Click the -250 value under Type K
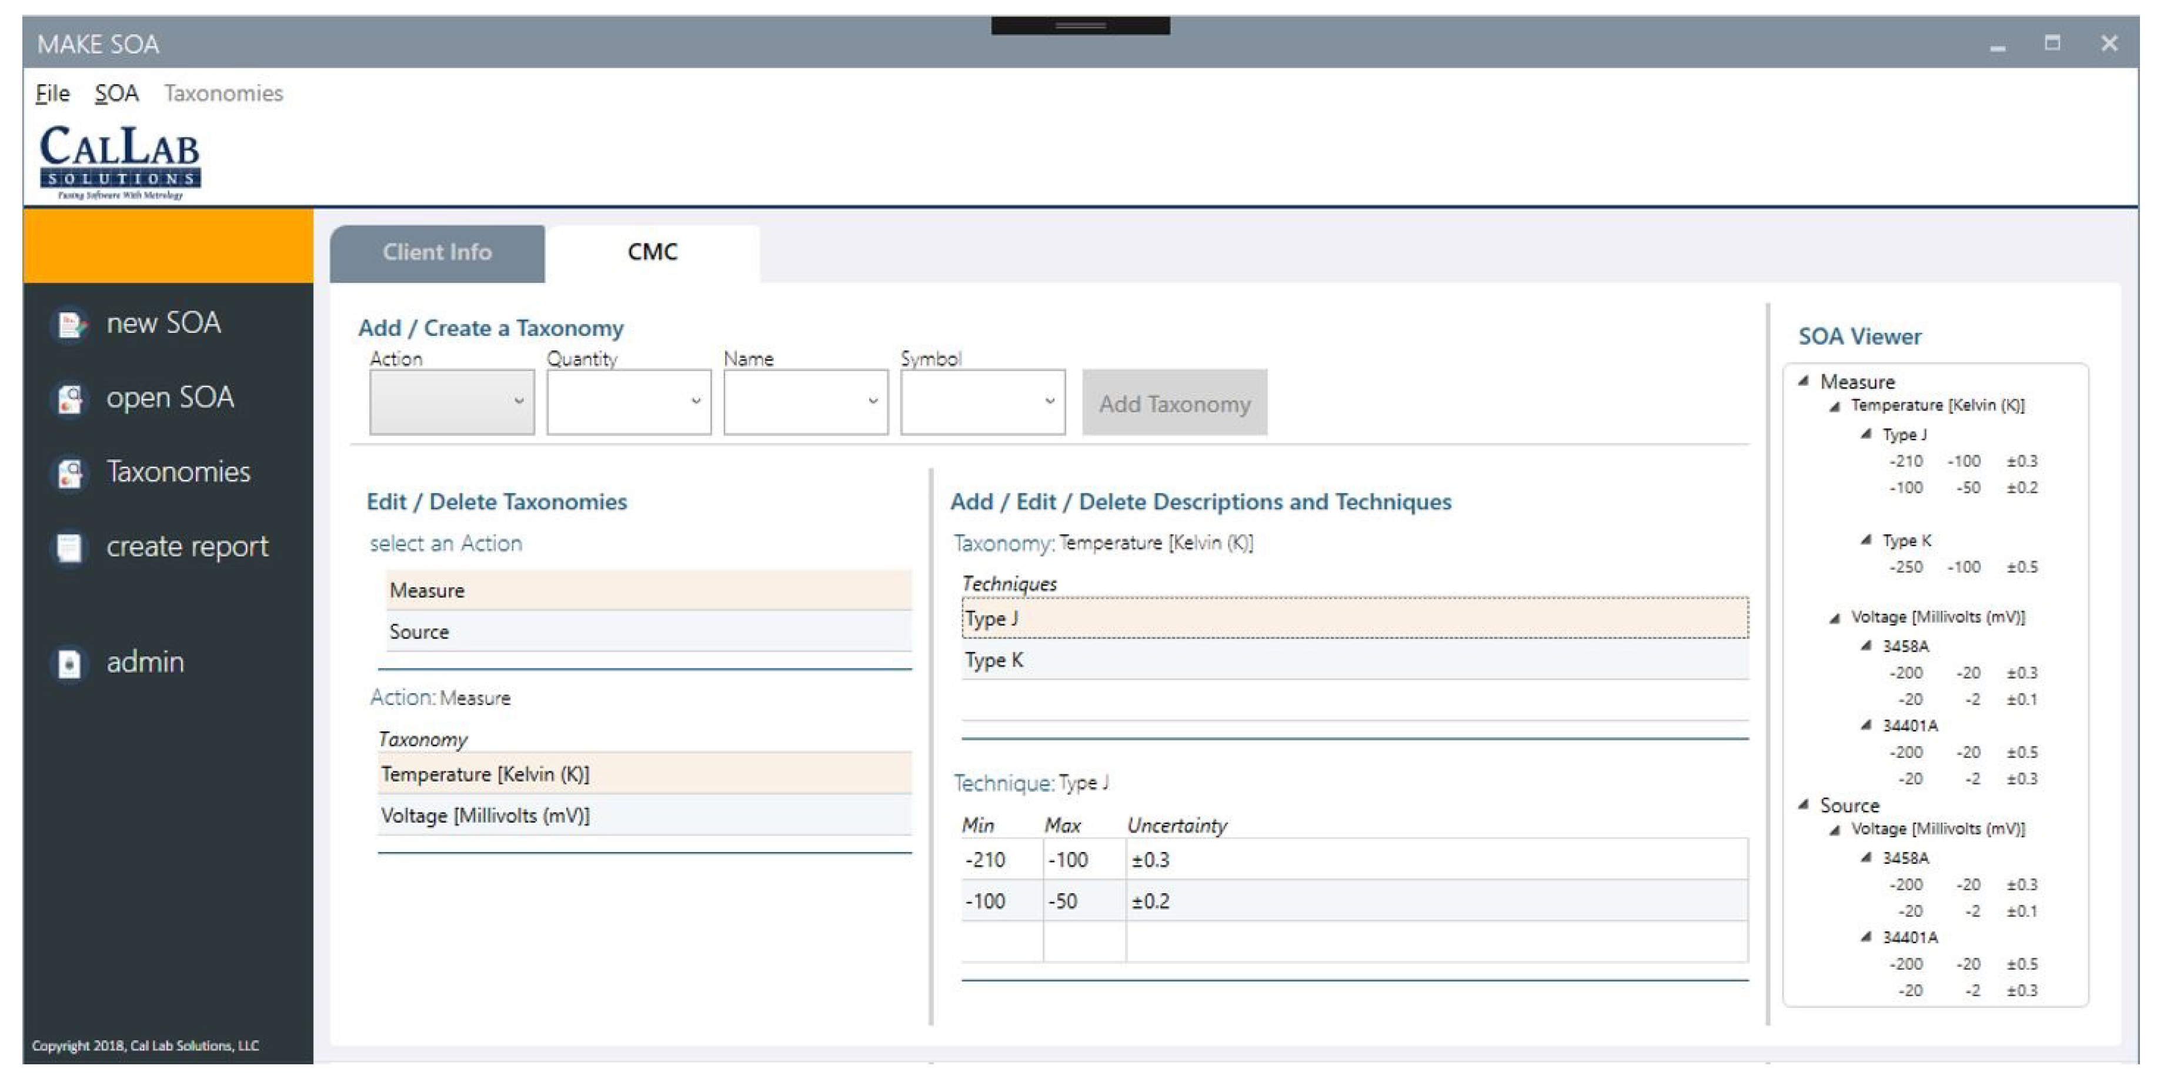2167x1089 pixels. pos(1905,567)
